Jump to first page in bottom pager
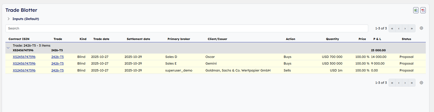Screen dimensions: 434x112 point(392,83)
